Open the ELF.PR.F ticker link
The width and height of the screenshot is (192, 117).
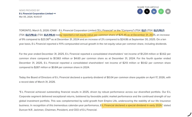pos(159,30)
